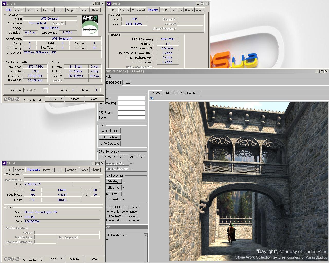The width and height of the screenshot is (329, 263).
Task: Click the GFX-Board input field
Action: (132, 113)
